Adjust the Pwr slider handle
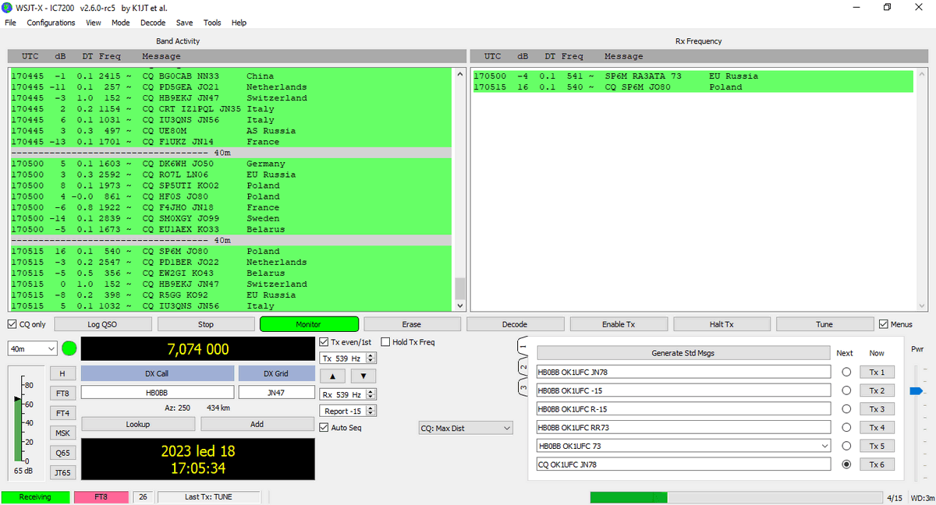The width and height of the screenshot is (936, 505). (915, 390)
